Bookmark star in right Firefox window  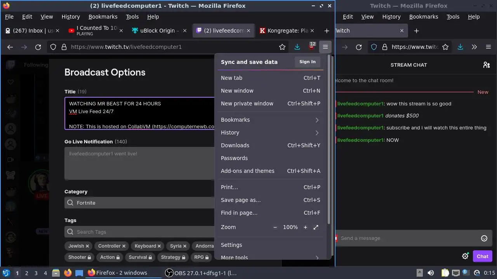pos(445,47)
